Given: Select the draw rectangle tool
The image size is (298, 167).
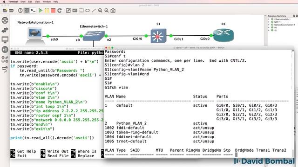Looking at the screenshot, I should [x=81, y=10].
